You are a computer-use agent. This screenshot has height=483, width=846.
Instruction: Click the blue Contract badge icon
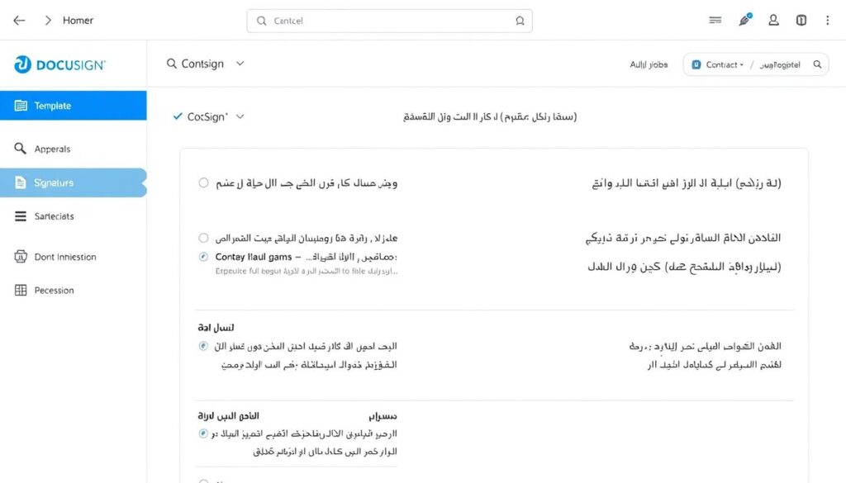[x=696, y=64]
